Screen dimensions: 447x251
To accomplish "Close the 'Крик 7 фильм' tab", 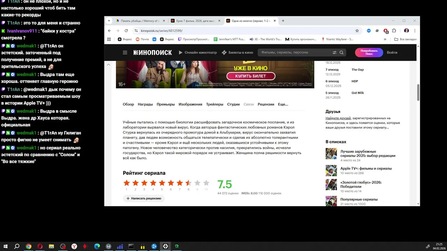I will point(219,21).
